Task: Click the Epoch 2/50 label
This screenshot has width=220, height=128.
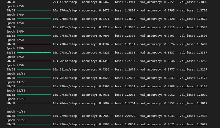Action: pos(15,6)
